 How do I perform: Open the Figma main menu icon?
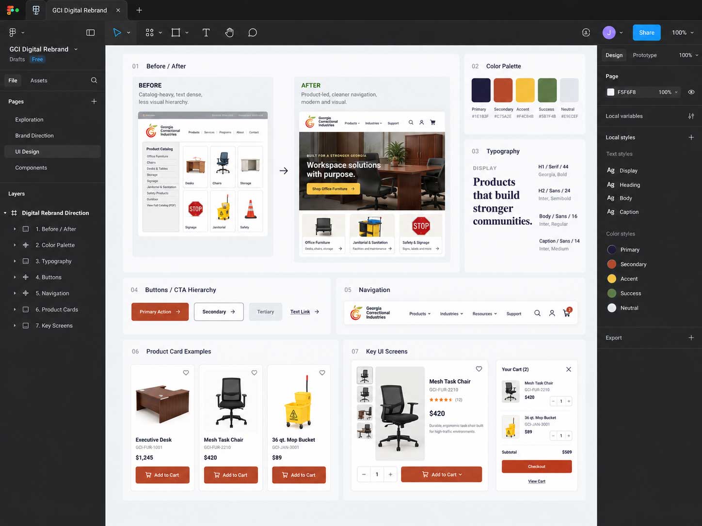pyautogui.click(x=13, y=32)
